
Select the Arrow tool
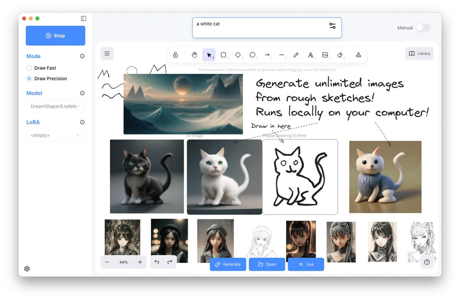pyautogui.click(x=267, y=54)
